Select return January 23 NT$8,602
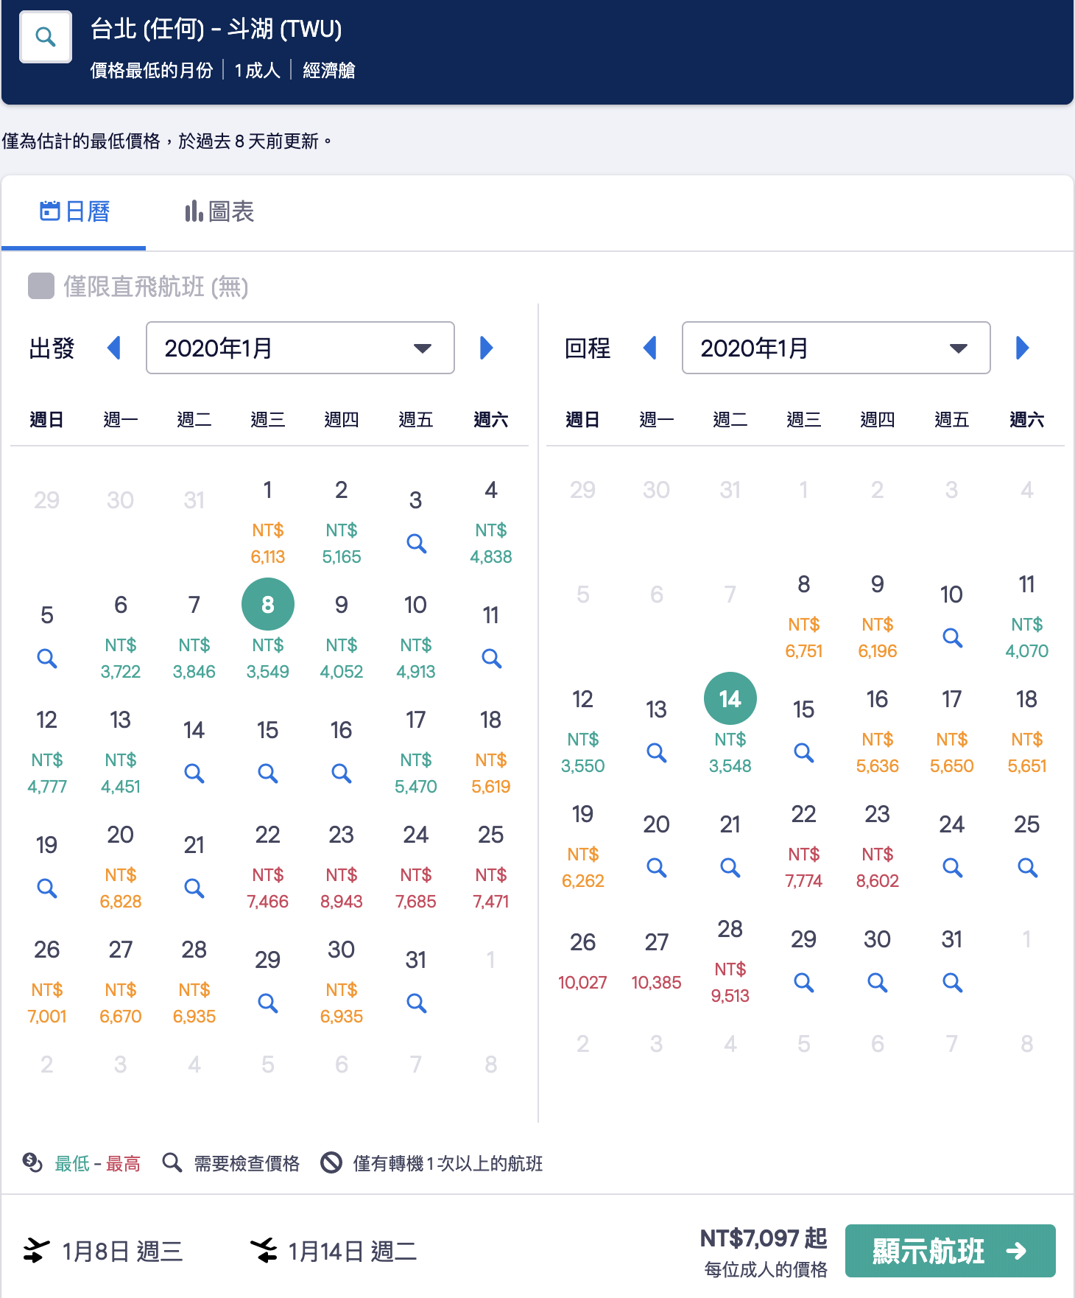 (878, 846)
